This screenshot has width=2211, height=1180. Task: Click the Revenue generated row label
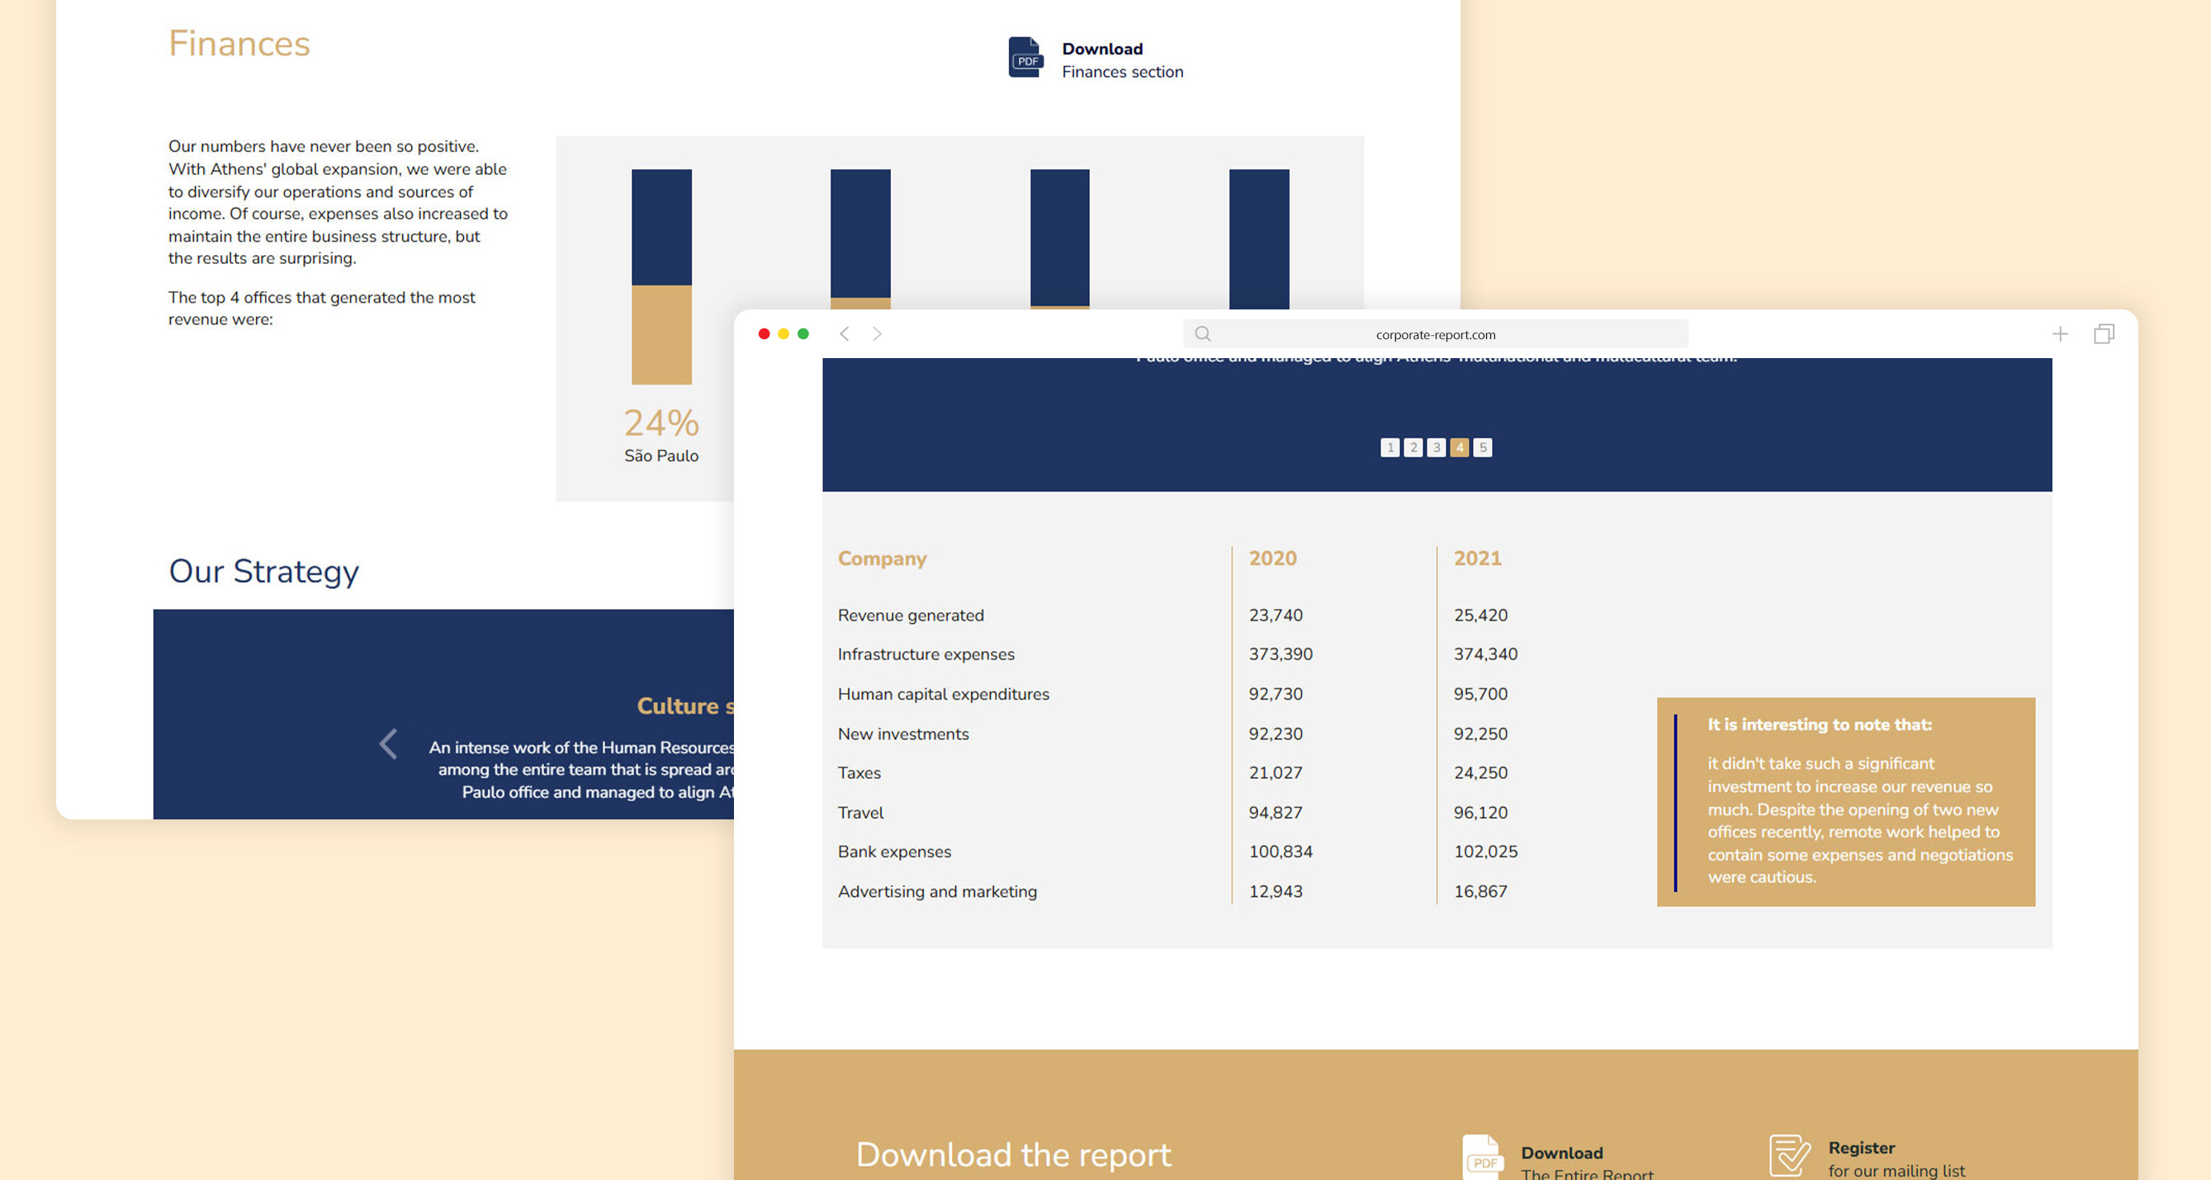[x=911, y=615]
